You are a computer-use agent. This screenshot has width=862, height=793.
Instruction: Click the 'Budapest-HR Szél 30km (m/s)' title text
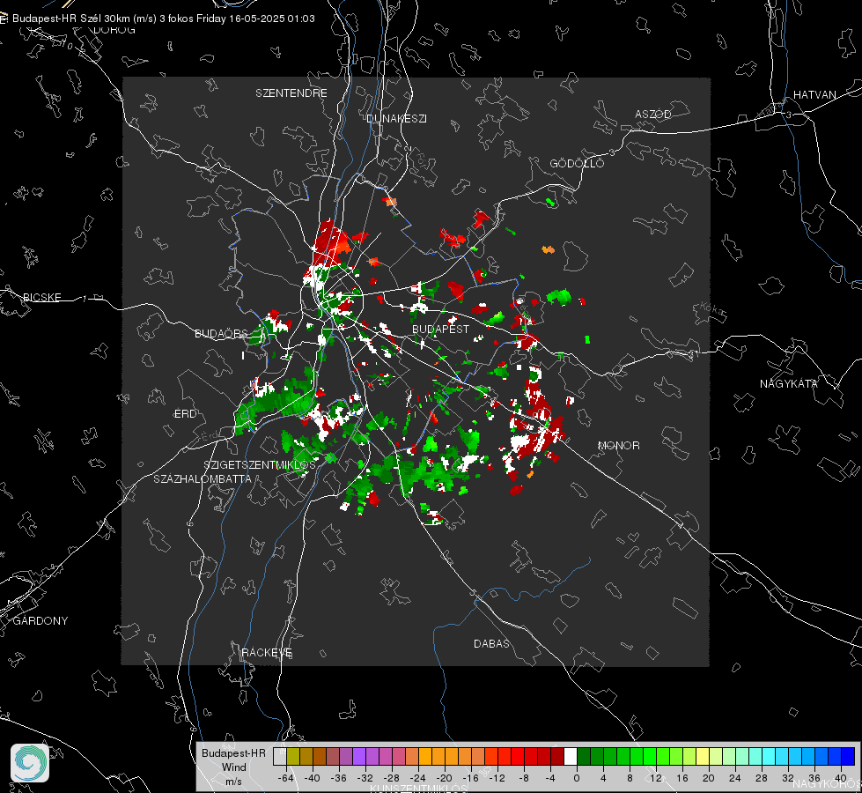coord(85,19)
